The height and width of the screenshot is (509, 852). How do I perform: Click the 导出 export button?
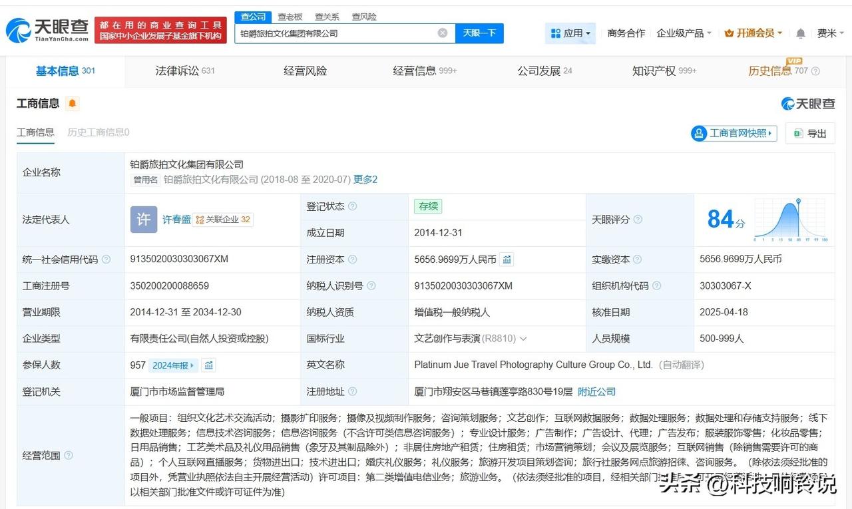(x=810, y=133)
